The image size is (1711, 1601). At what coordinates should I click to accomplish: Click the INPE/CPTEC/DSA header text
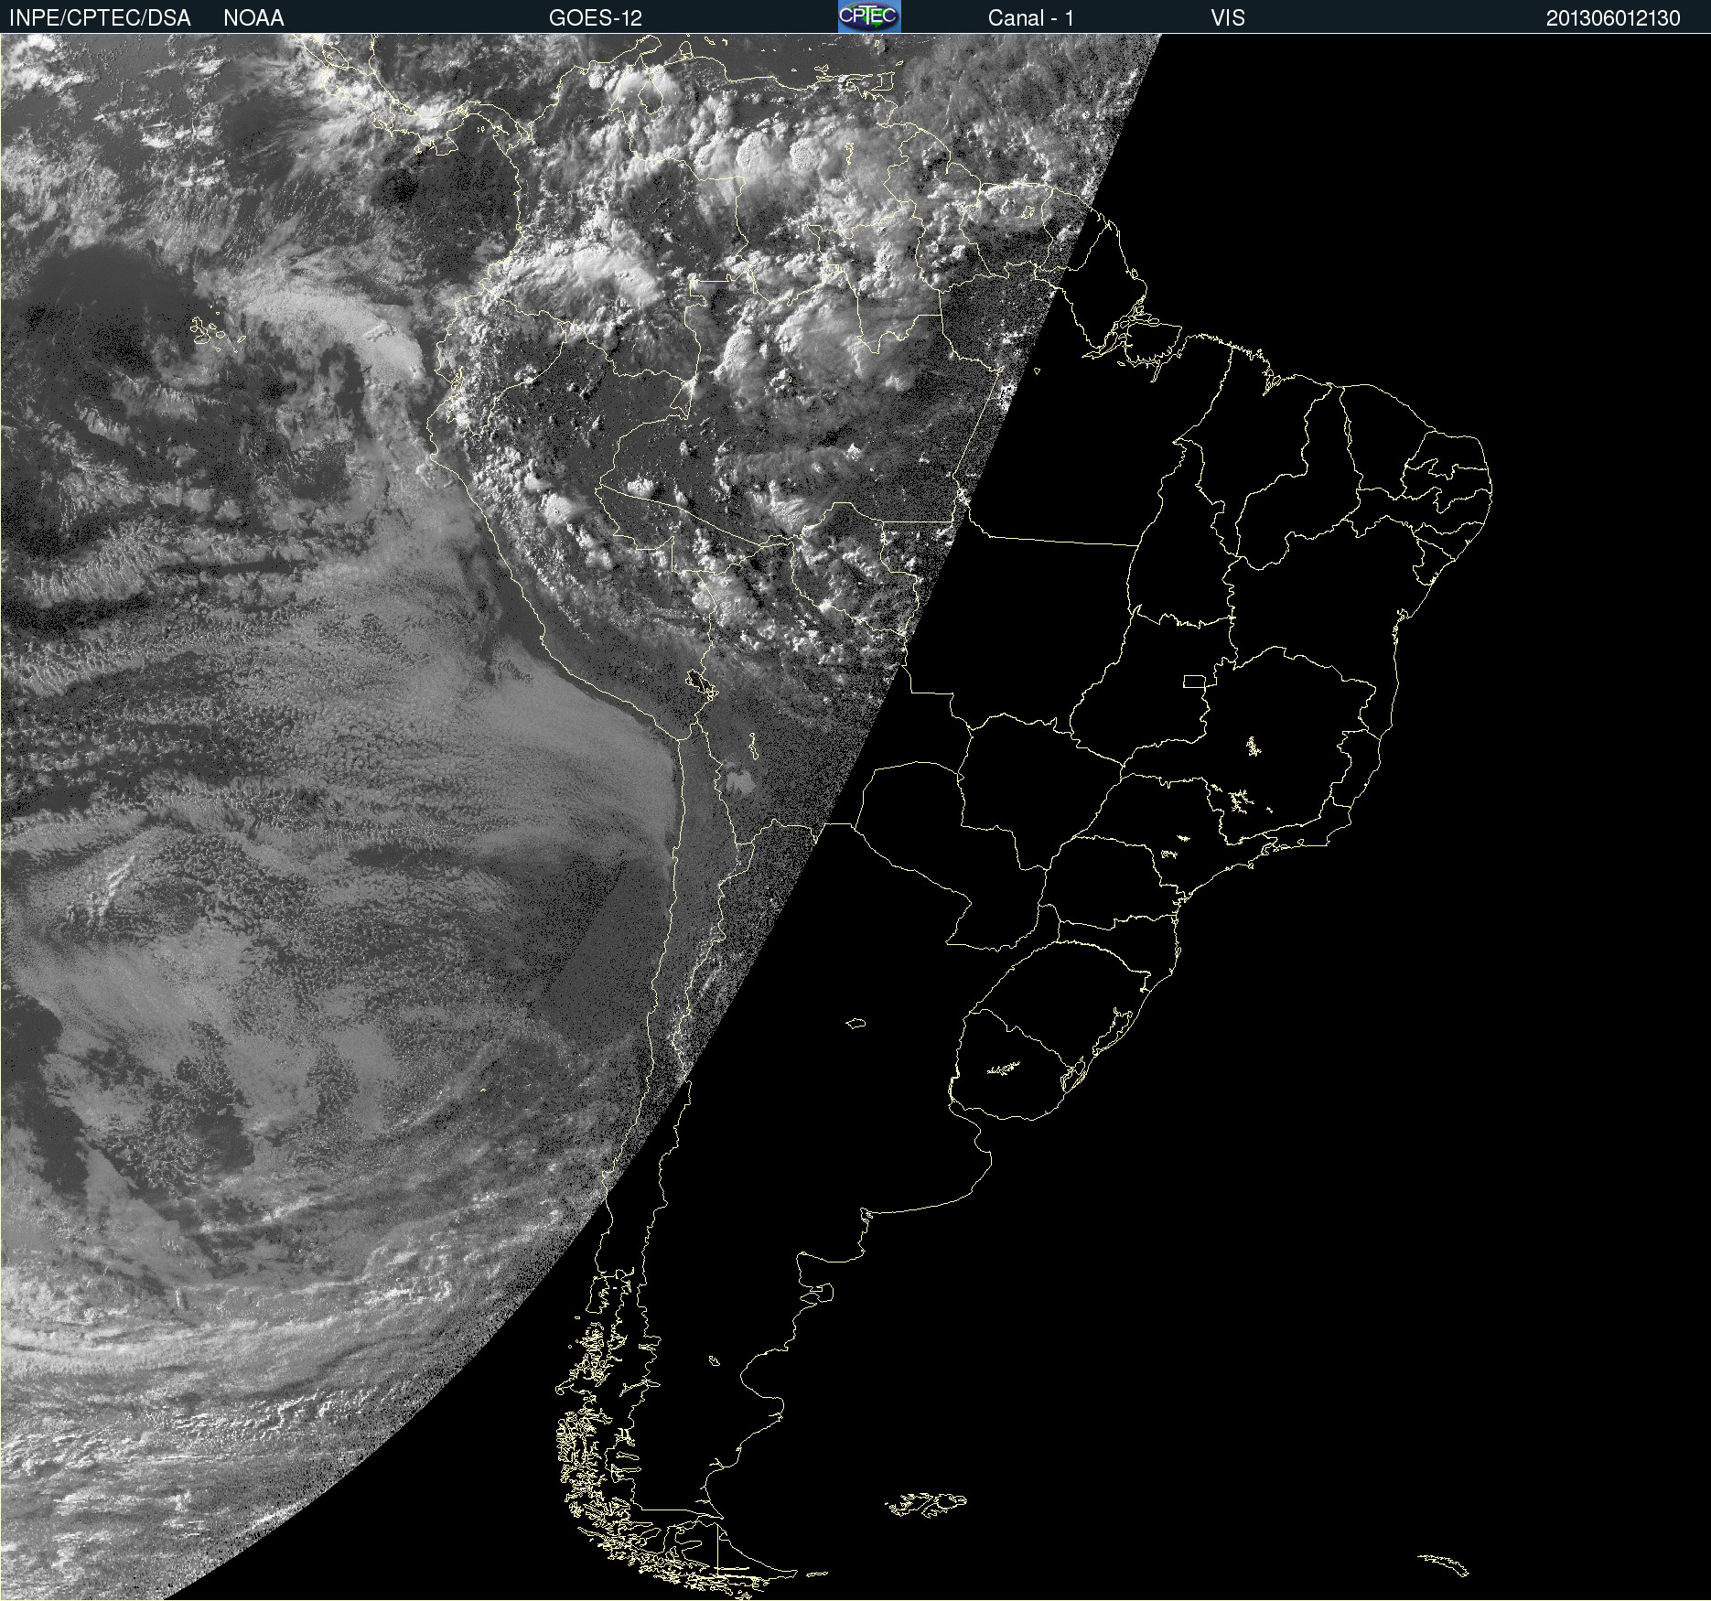[100, 18]
